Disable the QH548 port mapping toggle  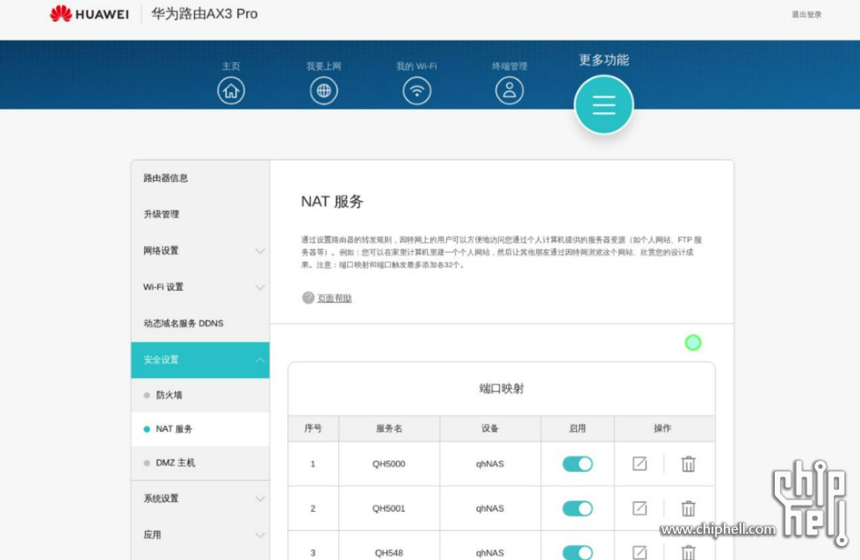pos(577,552)
